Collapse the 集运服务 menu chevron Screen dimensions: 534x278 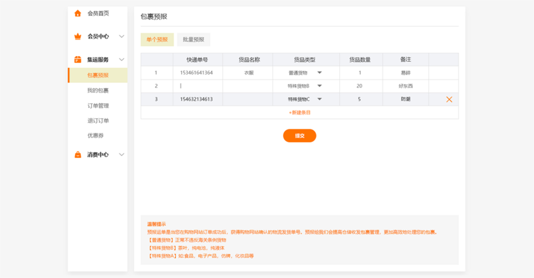pyautogui.click(x=122, y=59)
